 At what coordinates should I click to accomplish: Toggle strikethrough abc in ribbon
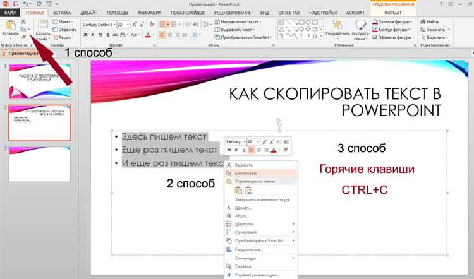tap(115, 35)
